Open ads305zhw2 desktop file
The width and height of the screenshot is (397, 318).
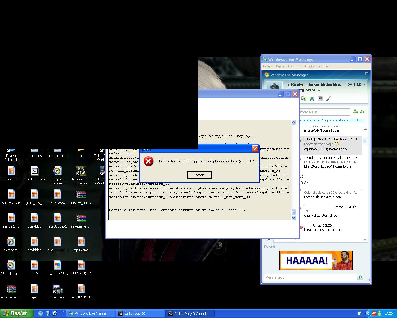click(58, 221)
